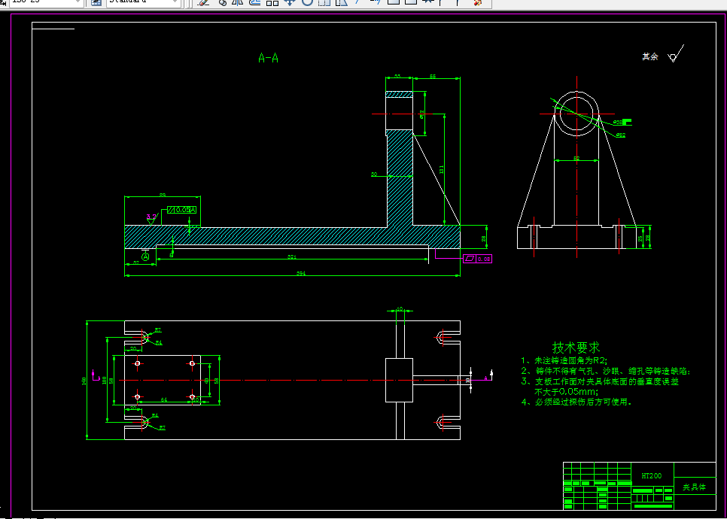727x519 pixels.
Task: Activate the Mirror tool
Action: tap(238, 2)
